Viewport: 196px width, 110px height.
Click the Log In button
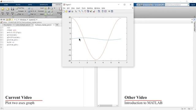point(193,5)
